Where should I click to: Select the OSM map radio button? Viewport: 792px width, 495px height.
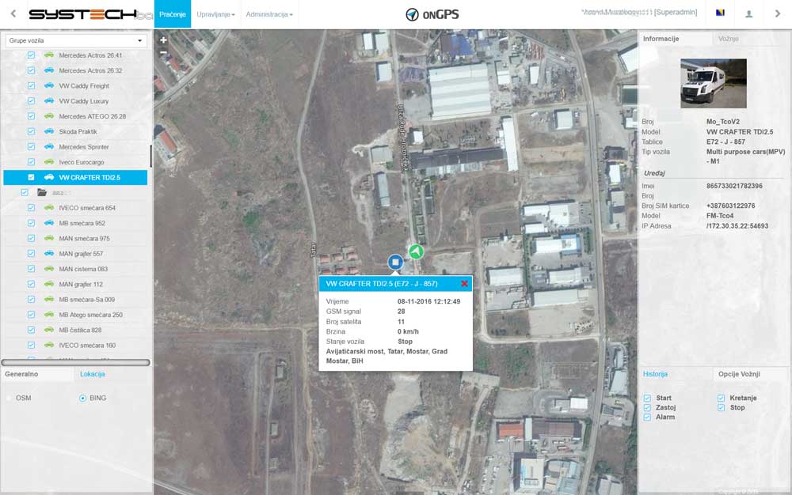(x=10, y=398)
